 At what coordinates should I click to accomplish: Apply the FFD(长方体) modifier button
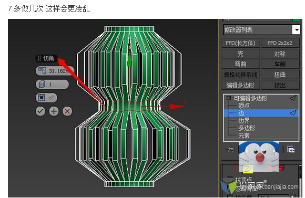pos(241,43)
